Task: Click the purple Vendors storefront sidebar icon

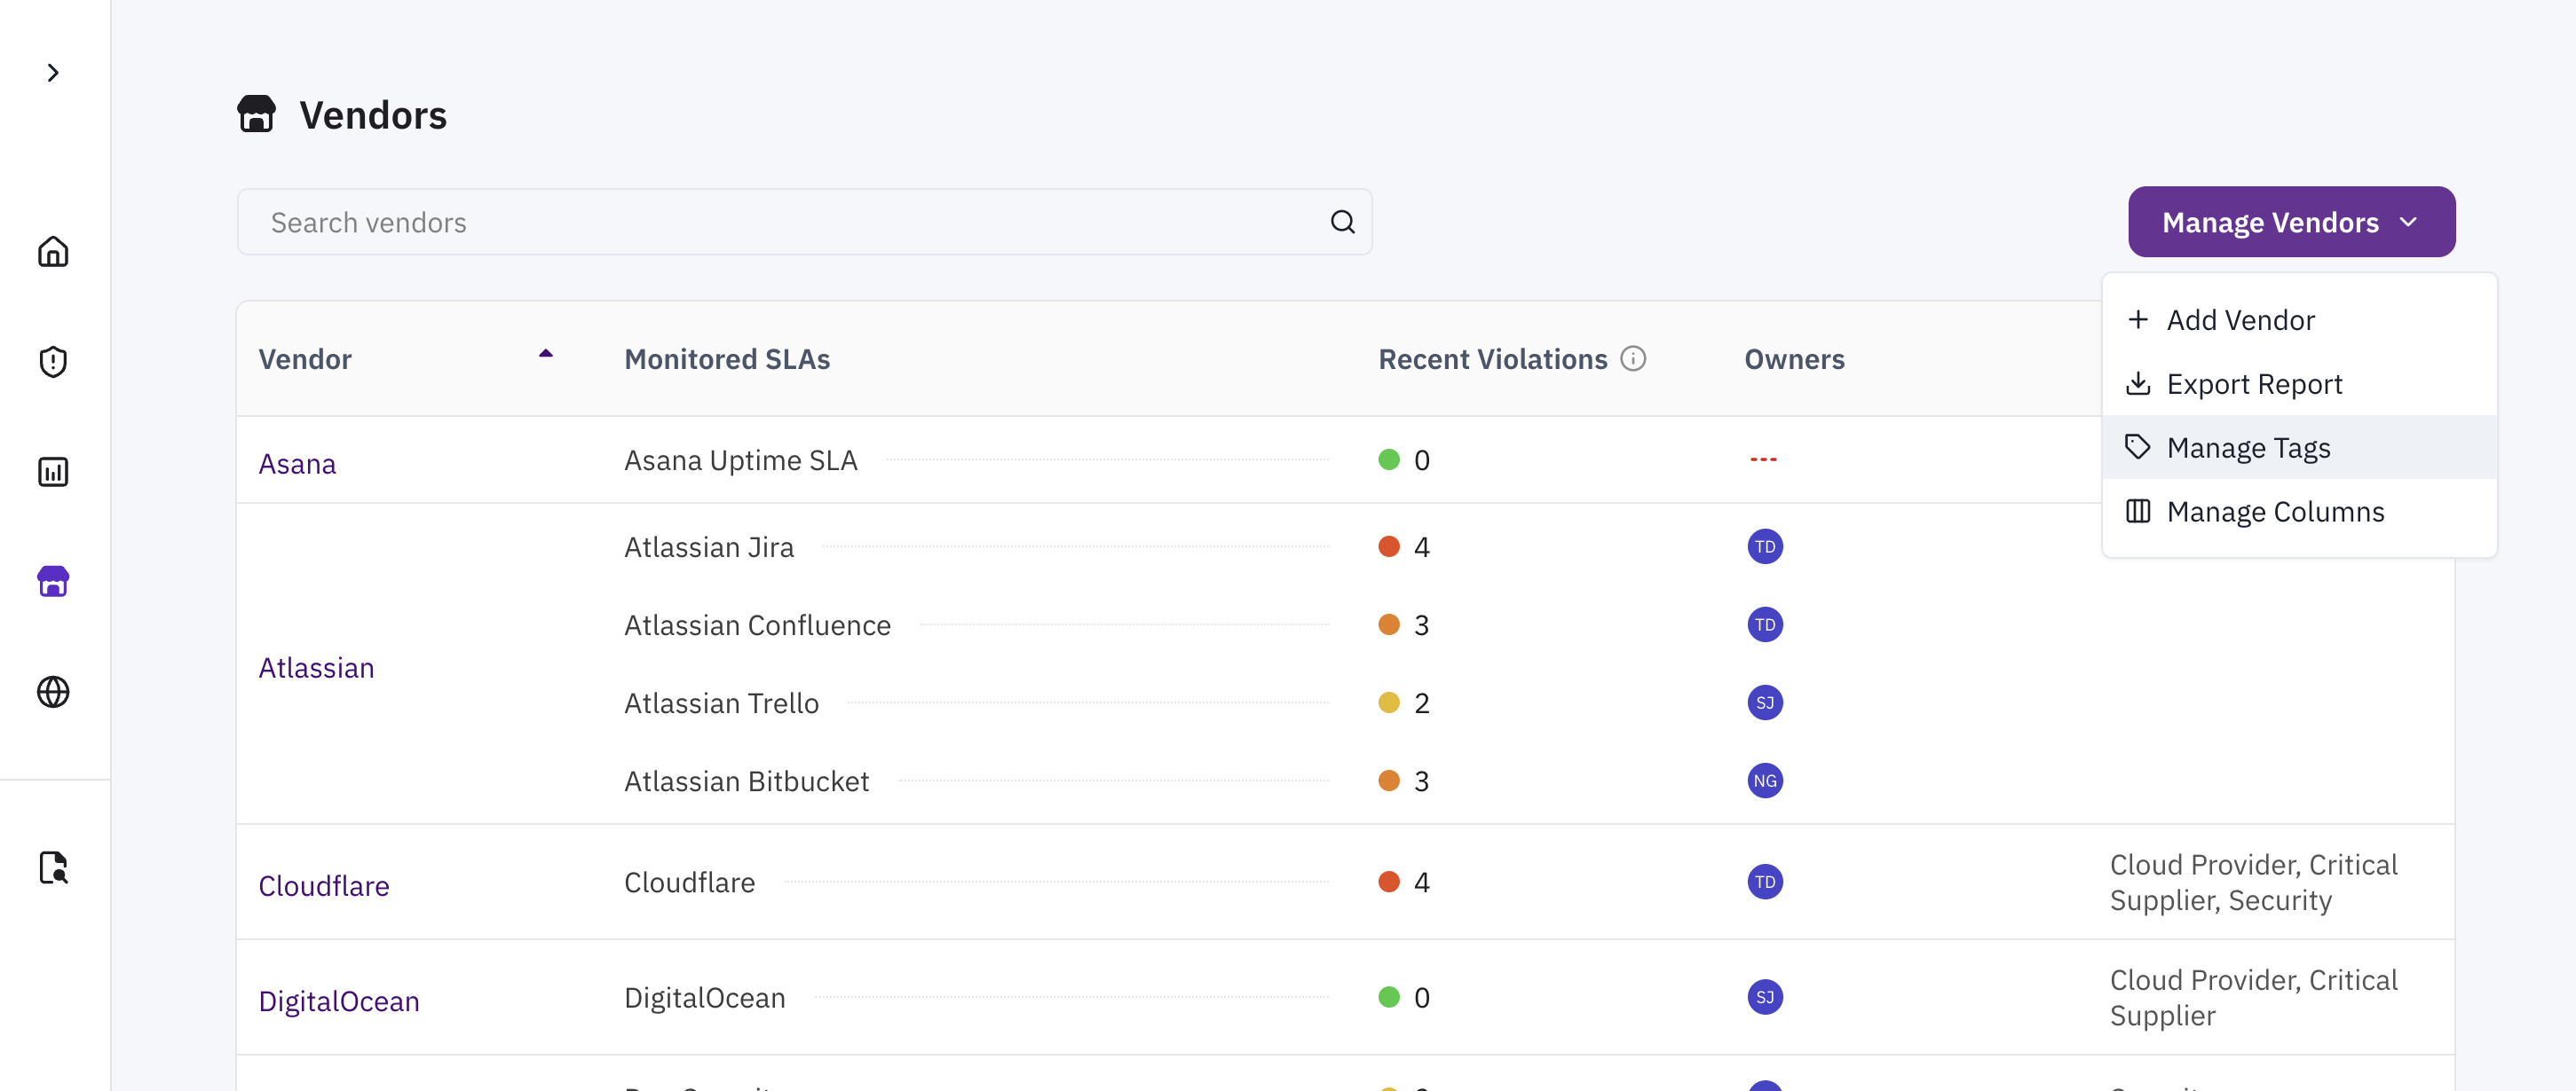Action: [x=53, y=582]
